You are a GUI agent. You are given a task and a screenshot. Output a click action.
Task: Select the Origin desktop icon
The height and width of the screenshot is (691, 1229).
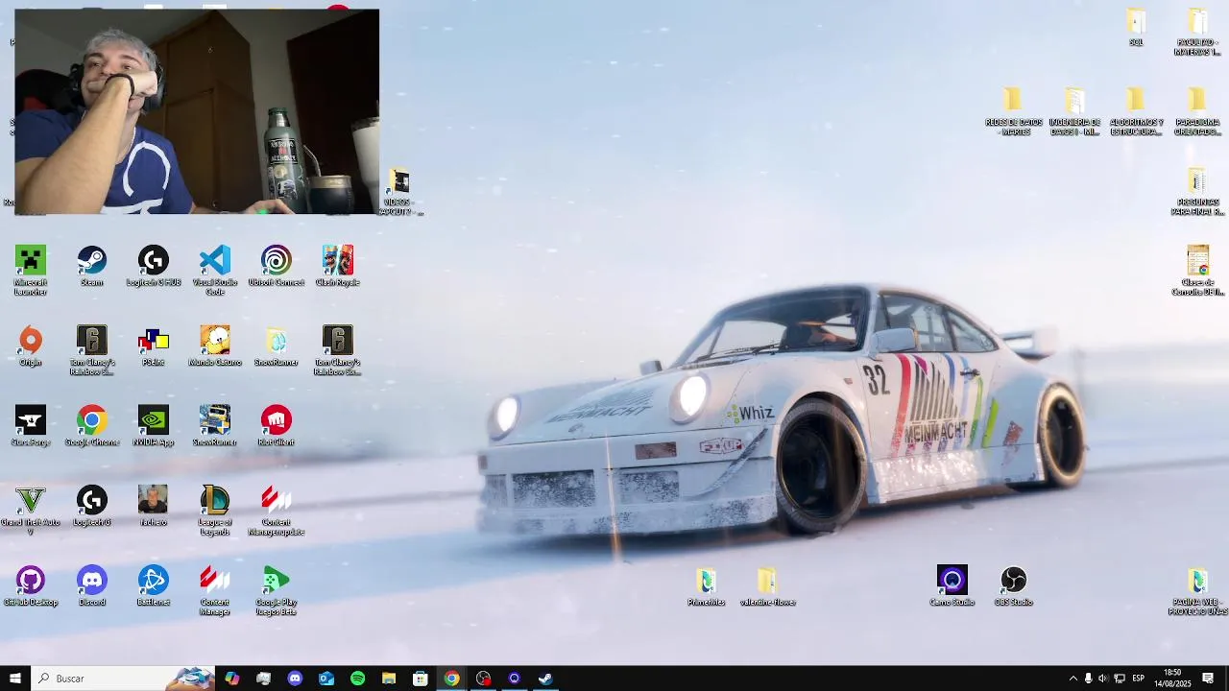click(x=31, y=345)
